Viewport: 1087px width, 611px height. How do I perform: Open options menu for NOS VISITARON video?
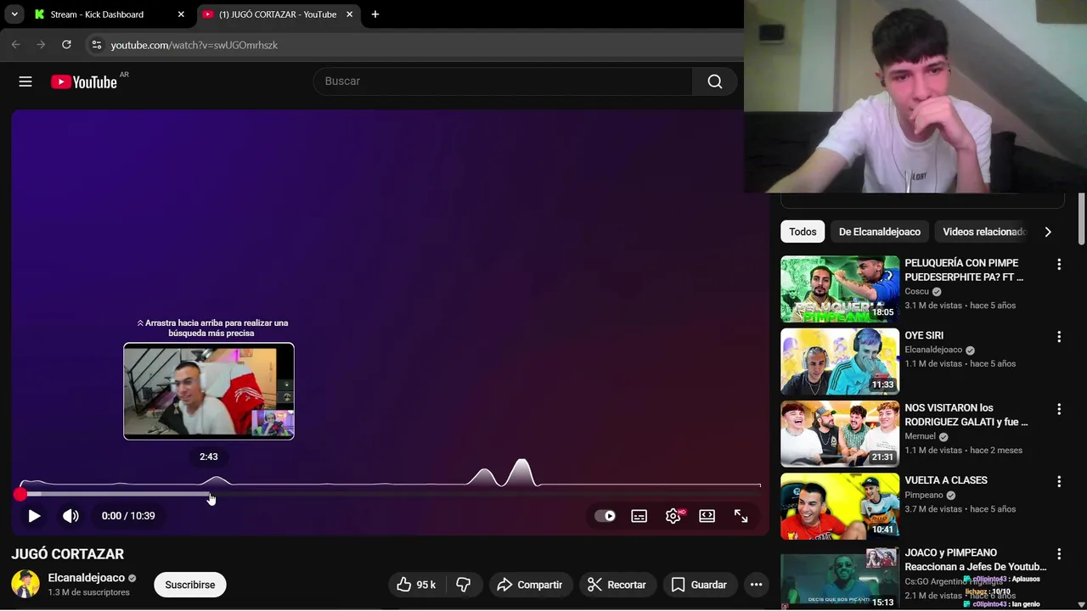[1059, 409]
